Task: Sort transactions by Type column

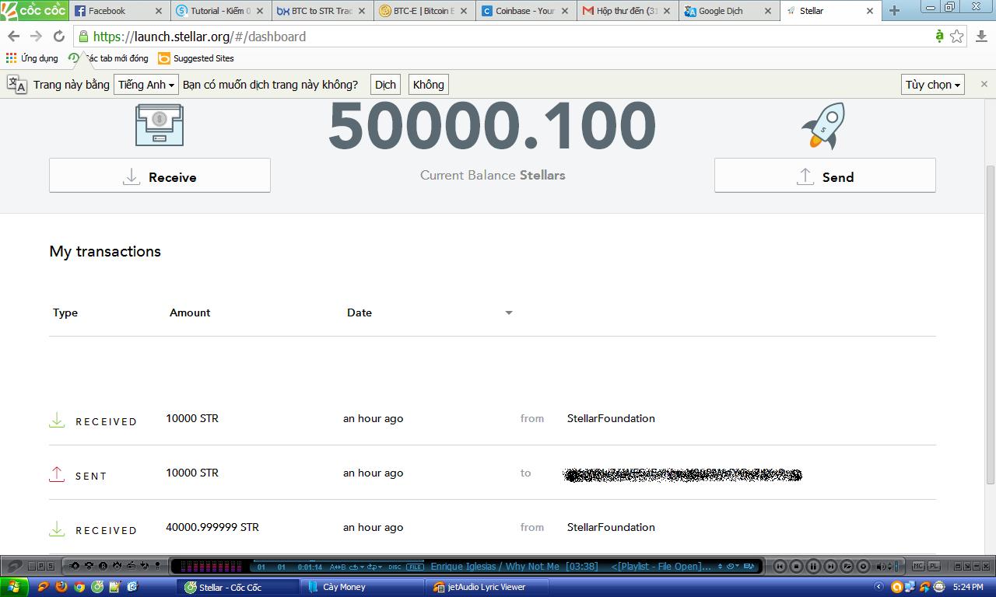Action: click(65, 312)
